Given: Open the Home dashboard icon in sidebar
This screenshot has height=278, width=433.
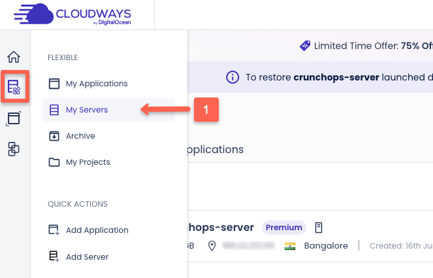Looking at the screenshot, I should (14, 57).
